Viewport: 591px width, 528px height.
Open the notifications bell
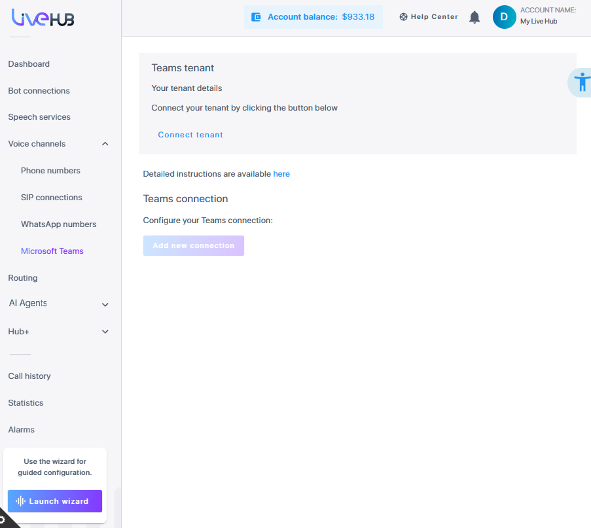coord(475,17)
